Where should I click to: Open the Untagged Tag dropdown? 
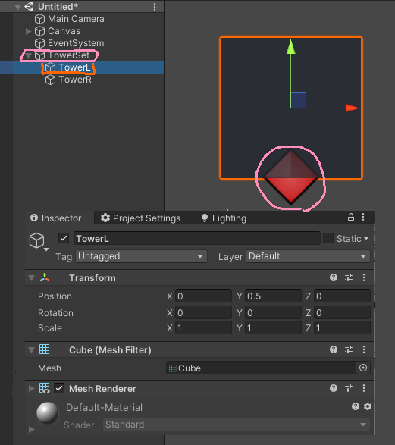pos(141,256)
